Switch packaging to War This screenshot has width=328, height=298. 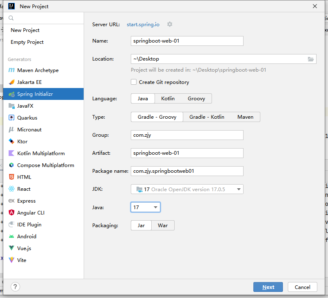(163, 226)
